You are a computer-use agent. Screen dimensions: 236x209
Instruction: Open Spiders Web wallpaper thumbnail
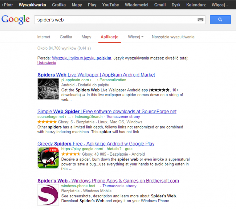(48, 89)
